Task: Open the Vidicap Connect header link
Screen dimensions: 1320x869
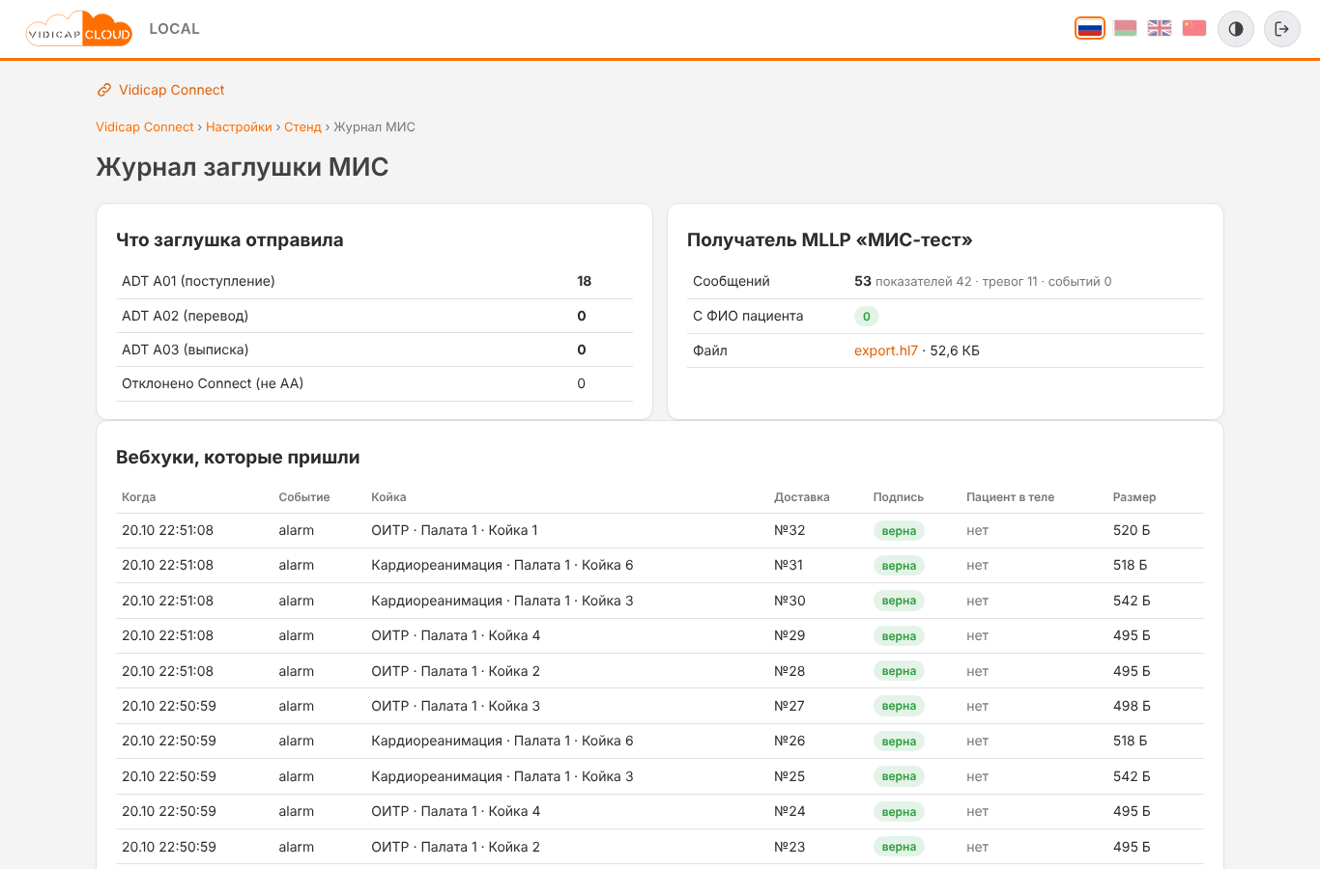Action: pyautogui.click(x=171, y=90)
